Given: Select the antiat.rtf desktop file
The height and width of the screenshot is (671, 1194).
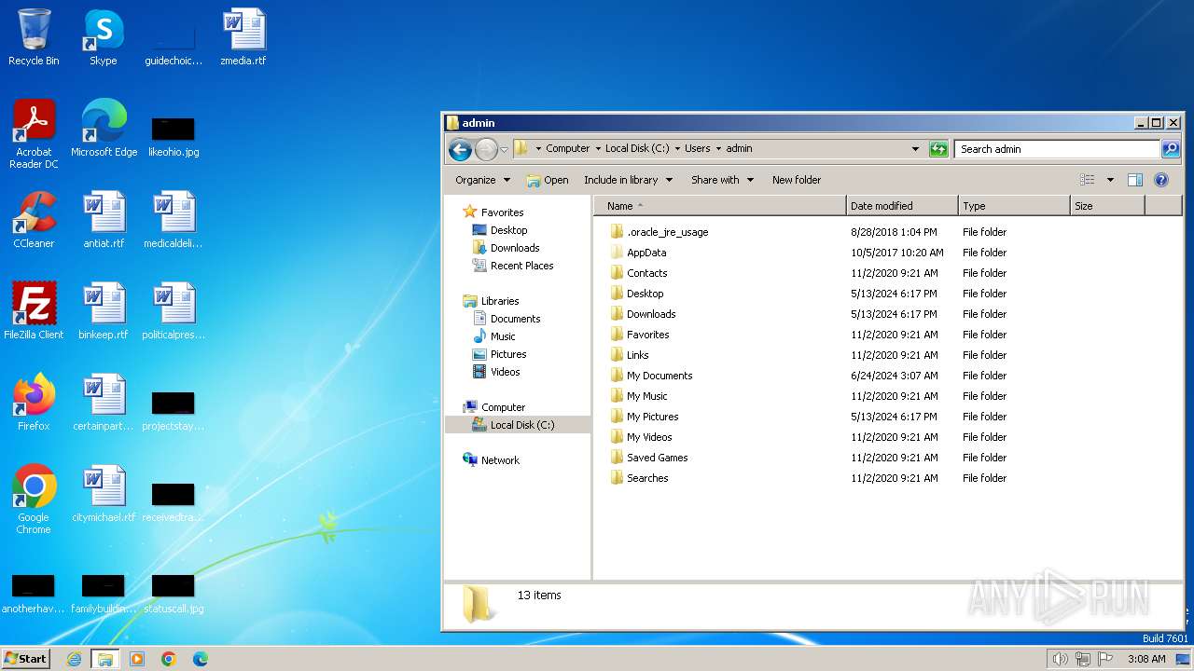Looking at the screenshot, I should (x=104, y=220).
